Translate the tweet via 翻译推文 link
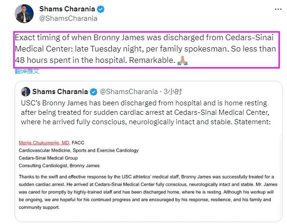The width and height of the screenshot is (287, 224). tap(27, 71)
